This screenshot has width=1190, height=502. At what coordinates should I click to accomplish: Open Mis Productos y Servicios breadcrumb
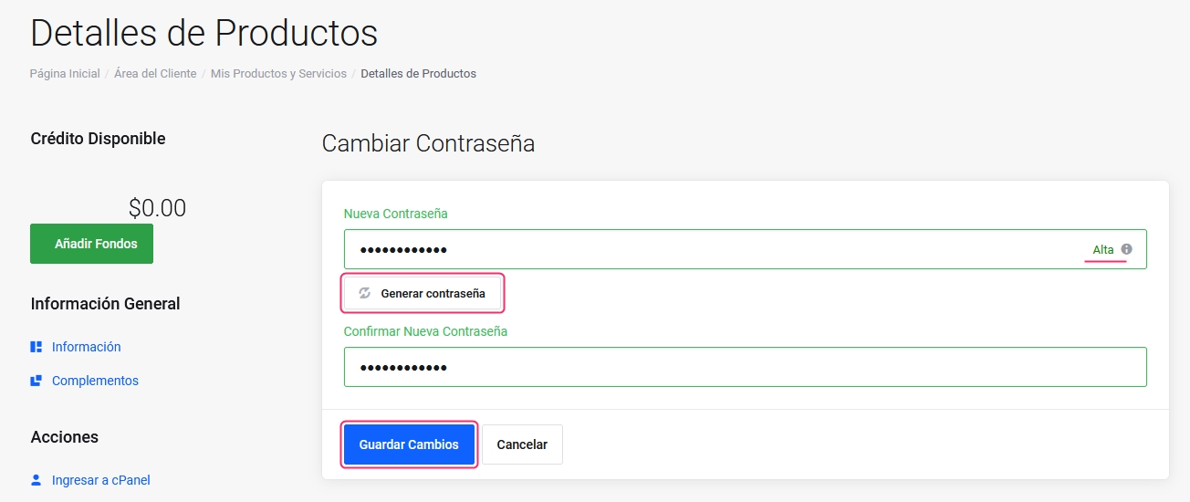click(x=278, y=73)
